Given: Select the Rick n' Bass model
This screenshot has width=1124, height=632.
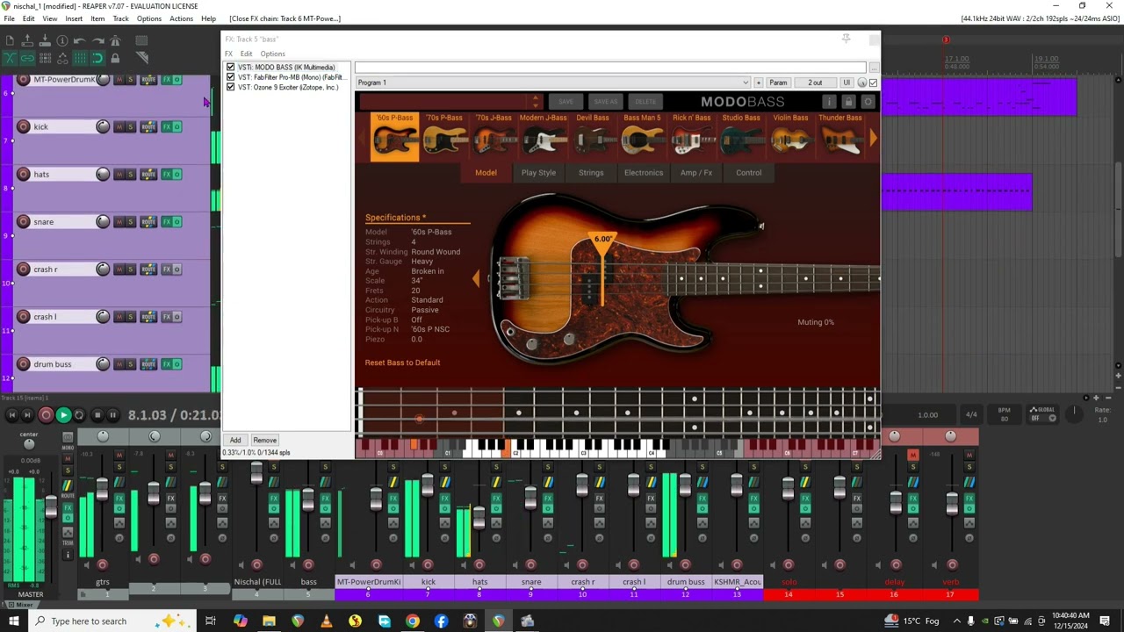Looking at the screenshot, I should (x=691, y=135).
